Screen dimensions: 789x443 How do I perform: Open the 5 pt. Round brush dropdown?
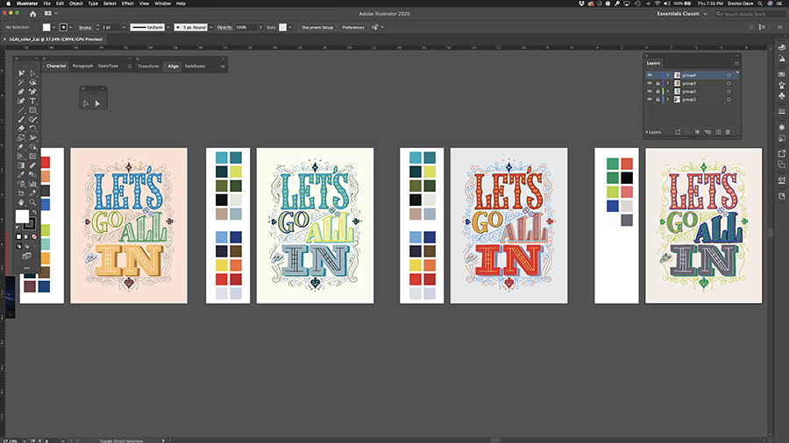pos(211,27)
